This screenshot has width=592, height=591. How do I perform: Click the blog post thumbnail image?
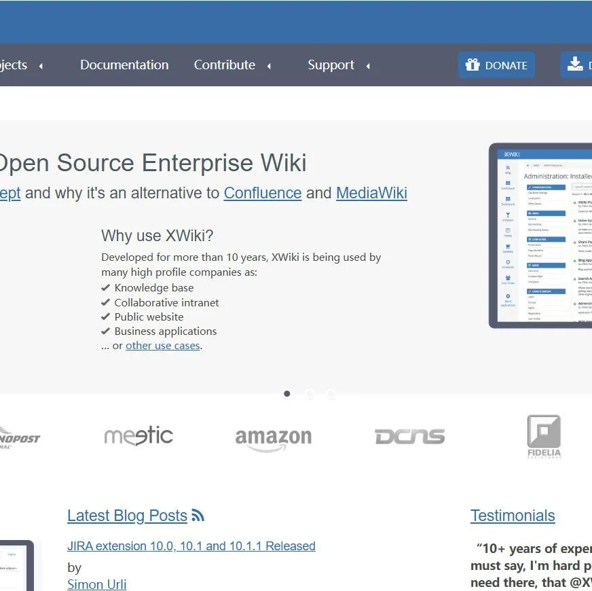17,566
